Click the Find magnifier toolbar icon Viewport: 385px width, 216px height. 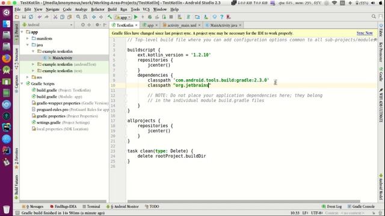[x=78, y=17]
